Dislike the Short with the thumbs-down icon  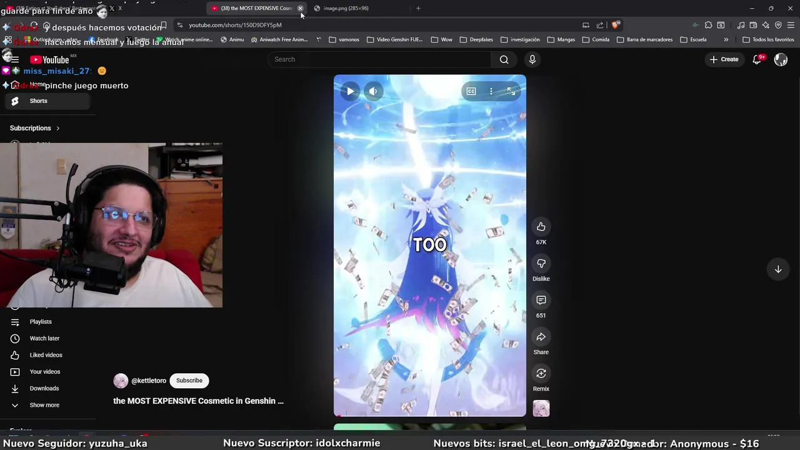pyautogui.click(x=541, y=264)
